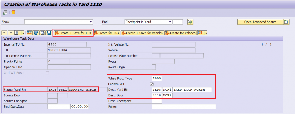
Task: Toggle the Confirm WT checkbox
Action: [152, 84]
